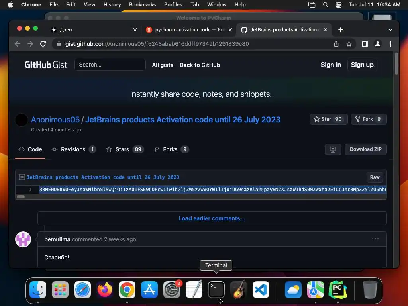Go Back to GitHub
This screenshot has height=306, width=408.
(200, 65)
